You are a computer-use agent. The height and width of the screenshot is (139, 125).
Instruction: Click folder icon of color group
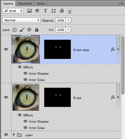click(x=19, y=135)
